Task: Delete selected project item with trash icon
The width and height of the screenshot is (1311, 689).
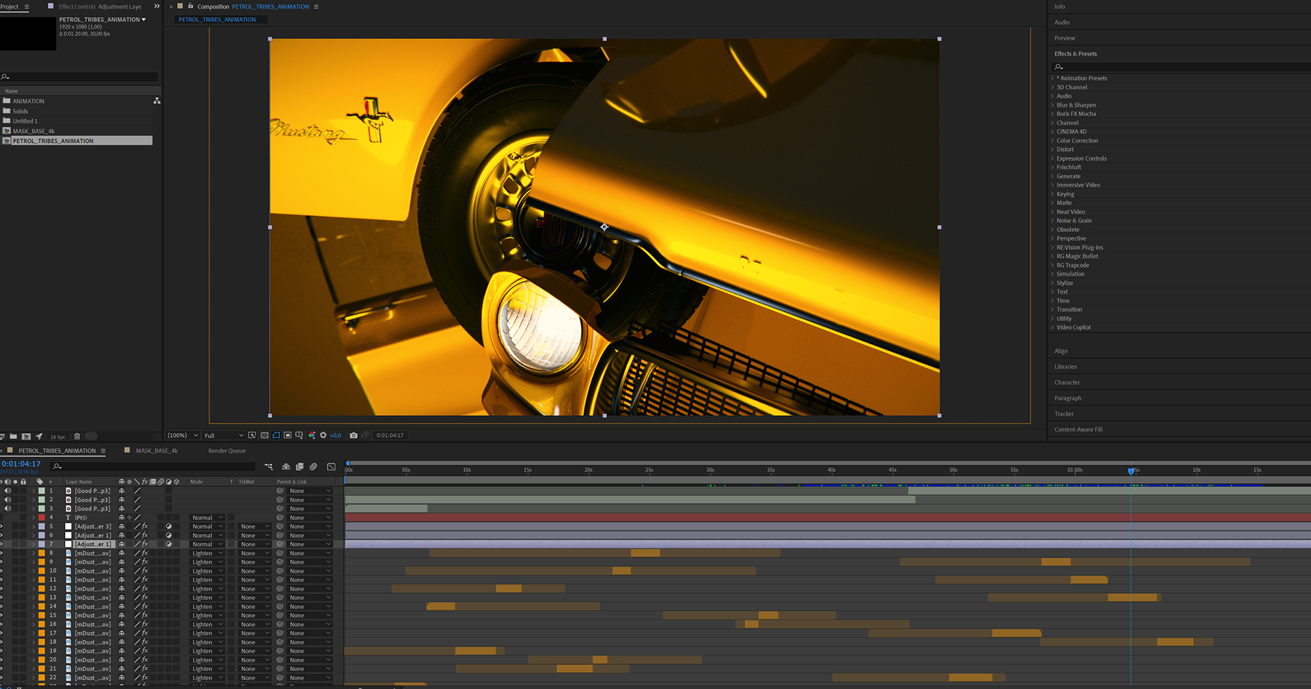Action: [x=77, y=436]
